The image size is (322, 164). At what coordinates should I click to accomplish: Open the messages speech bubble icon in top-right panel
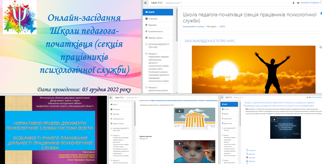298,3
